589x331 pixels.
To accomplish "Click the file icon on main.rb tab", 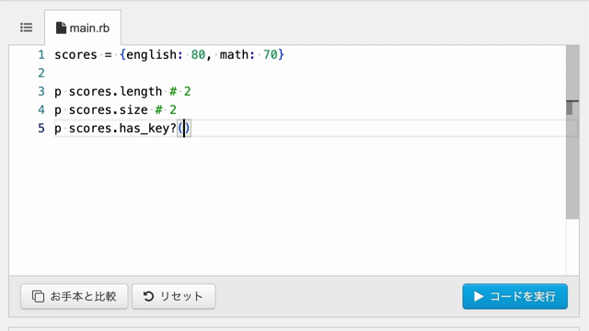I will (x=61, y=28).
